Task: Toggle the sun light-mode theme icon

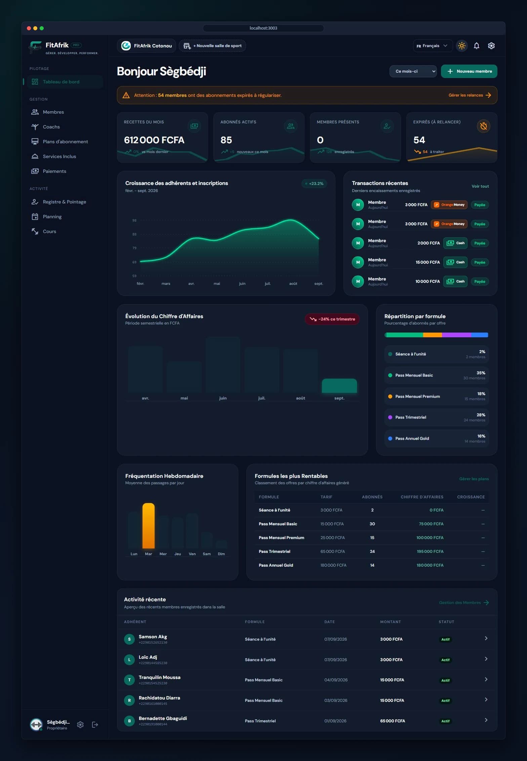Action: tap(462, 46)
